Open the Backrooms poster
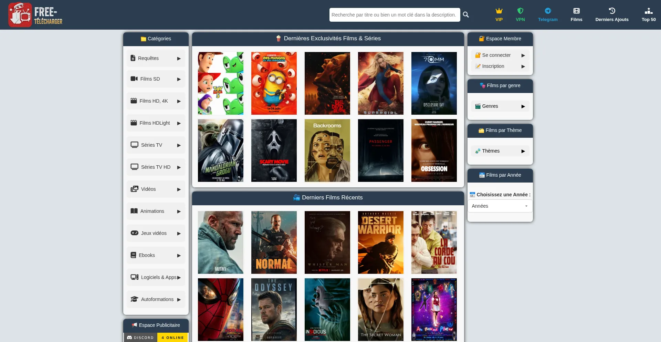Screen dimensions: 661x342 pos(327,151)
